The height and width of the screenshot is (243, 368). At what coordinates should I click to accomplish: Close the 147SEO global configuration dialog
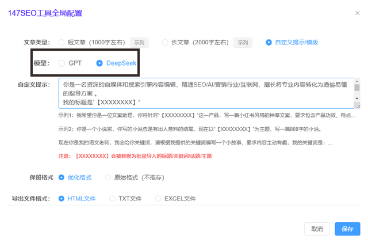pos(358,13)
